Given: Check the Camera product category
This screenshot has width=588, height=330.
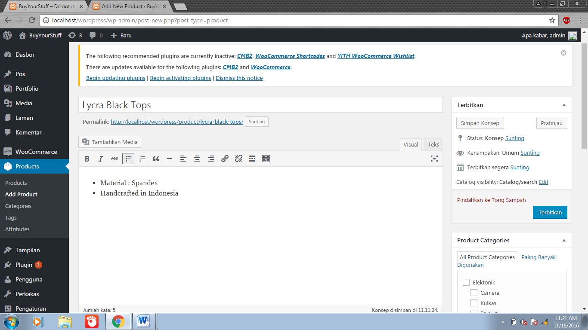Looking at the screenshot, I should 474,293.
